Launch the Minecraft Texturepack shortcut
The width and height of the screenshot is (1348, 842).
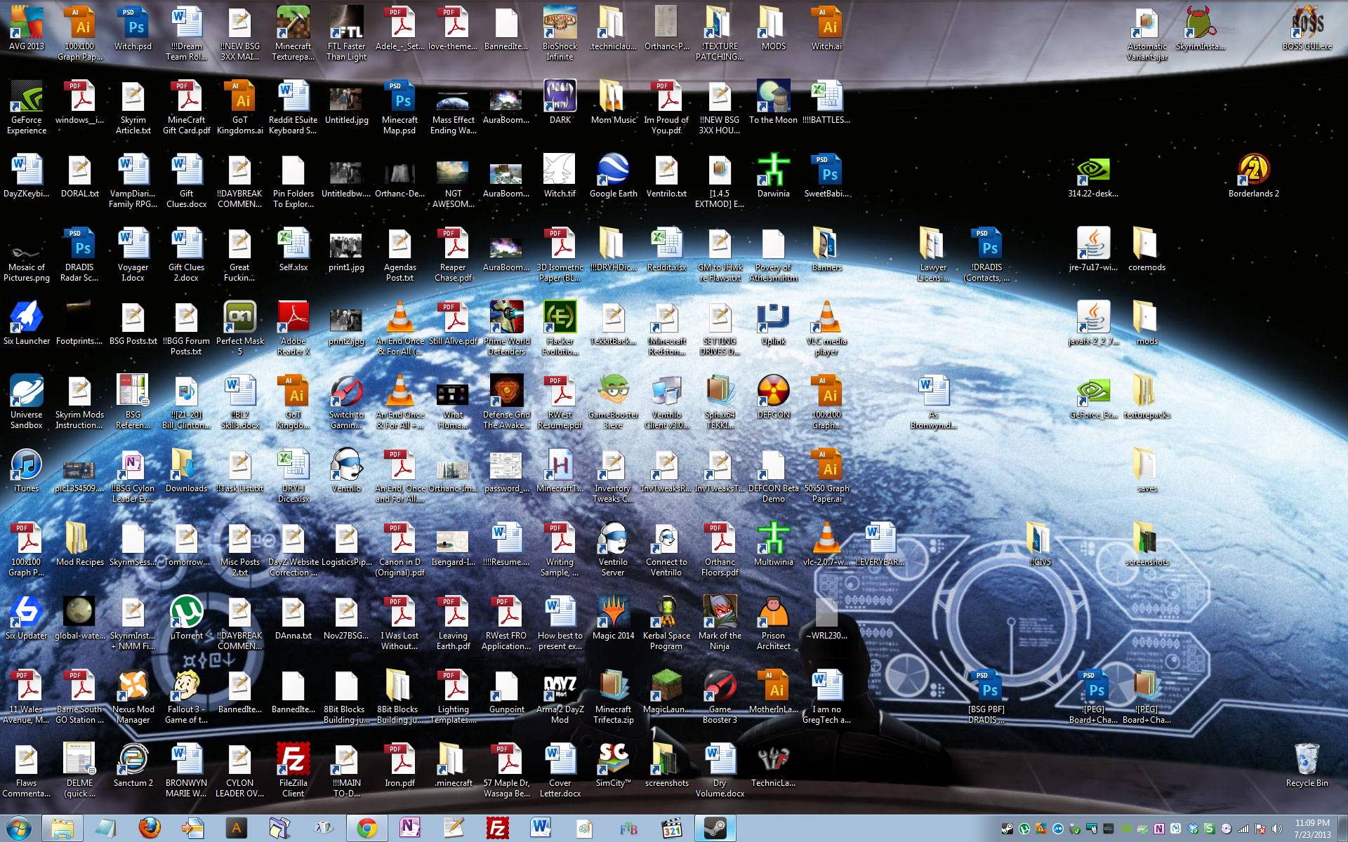click(293, 33)
